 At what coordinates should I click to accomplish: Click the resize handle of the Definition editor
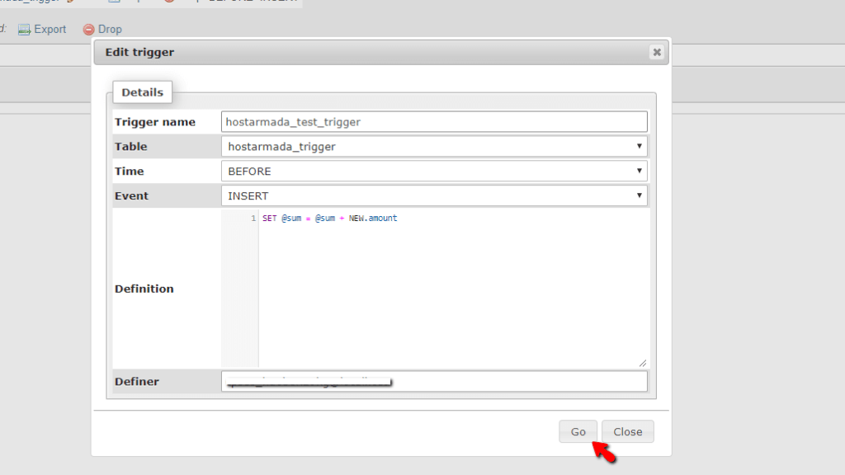click(x=643, y=361)
